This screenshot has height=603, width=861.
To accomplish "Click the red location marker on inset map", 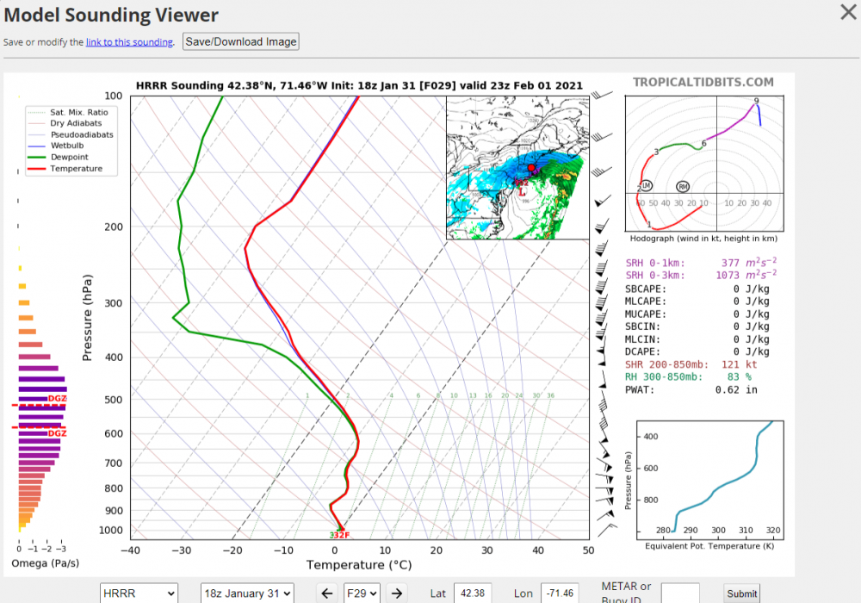I will pos(531,167).
